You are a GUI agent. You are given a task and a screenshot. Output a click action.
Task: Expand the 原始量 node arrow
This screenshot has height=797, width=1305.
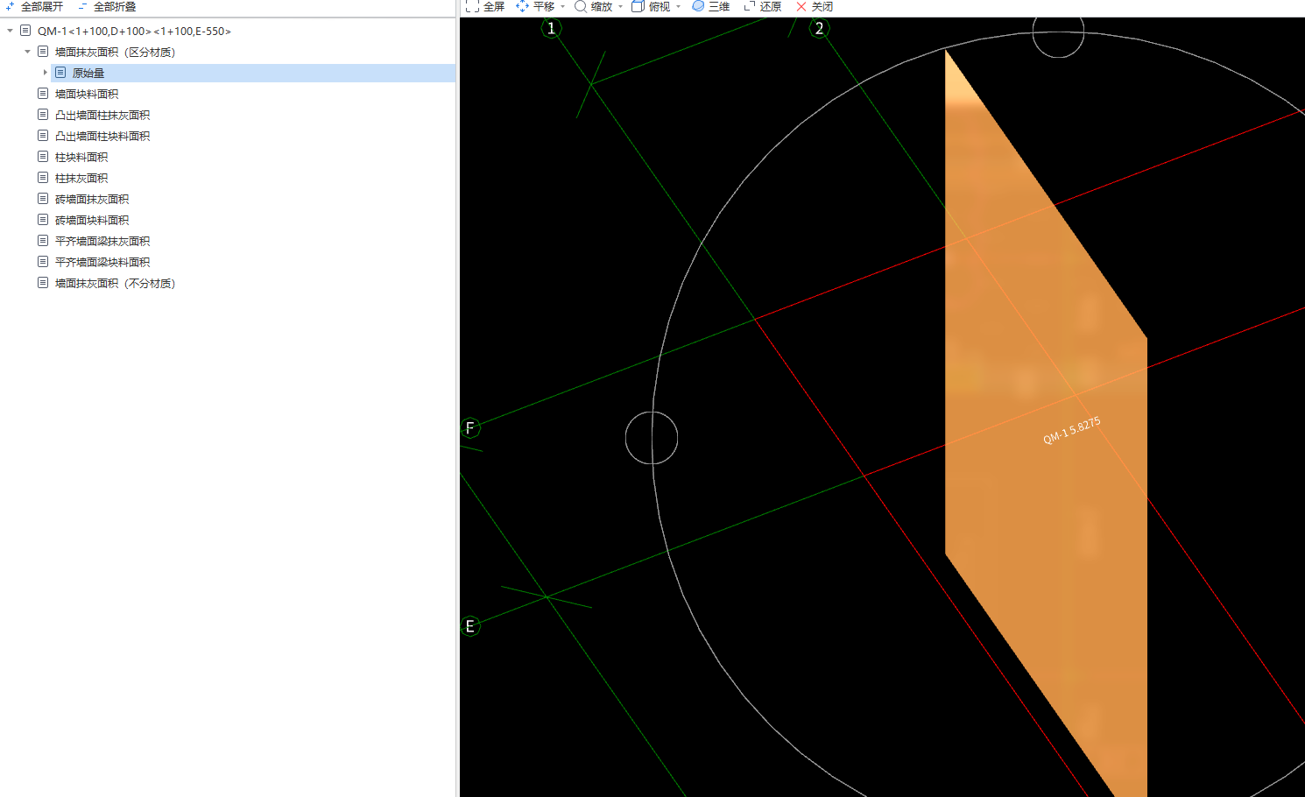(x=45, y=73)
